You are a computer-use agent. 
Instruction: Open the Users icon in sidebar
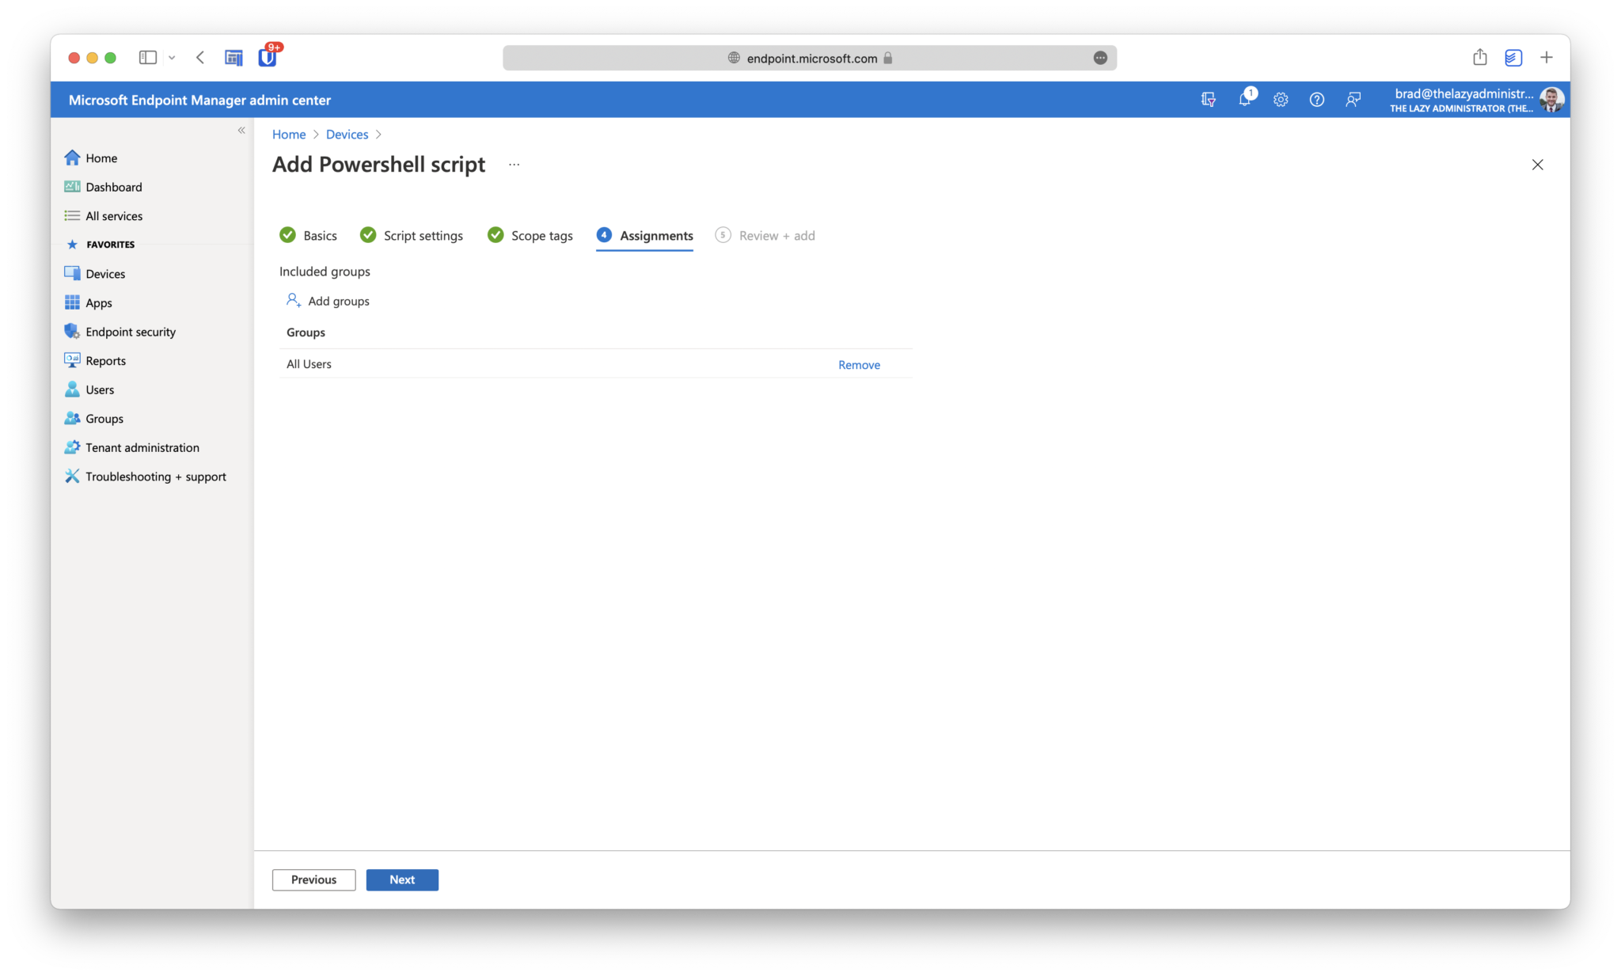tap(72, 389)
